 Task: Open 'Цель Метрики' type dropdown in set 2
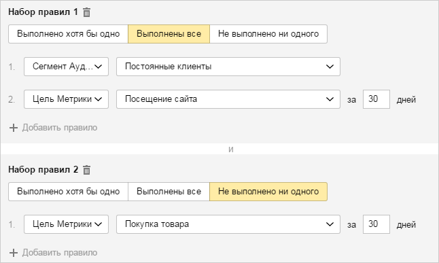coord(66,224)
